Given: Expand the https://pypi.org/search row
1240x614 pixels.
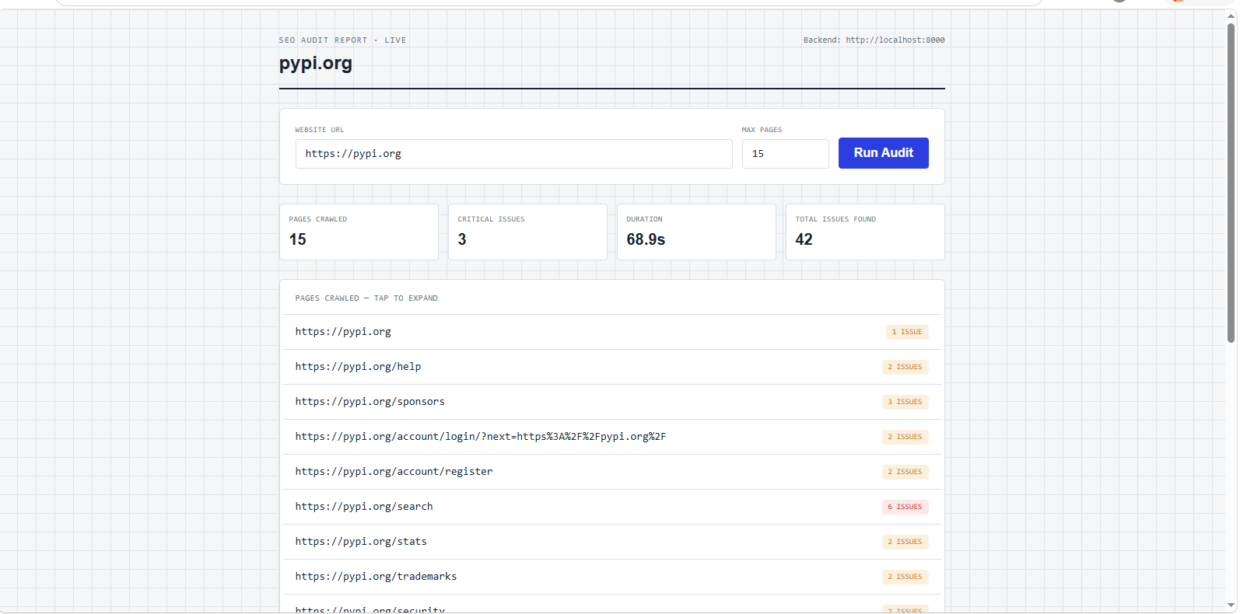Looking at the screenshot, I should 611,507.
